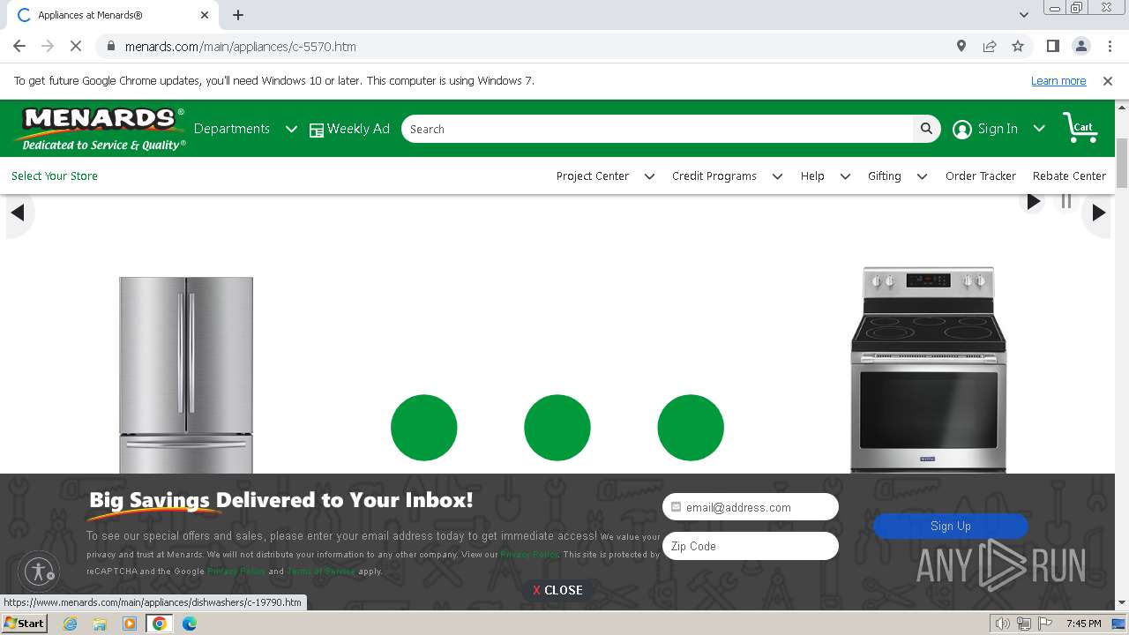Click the Chrome taskbar icon
The image size is (1129, 635).
pos(160,624)
